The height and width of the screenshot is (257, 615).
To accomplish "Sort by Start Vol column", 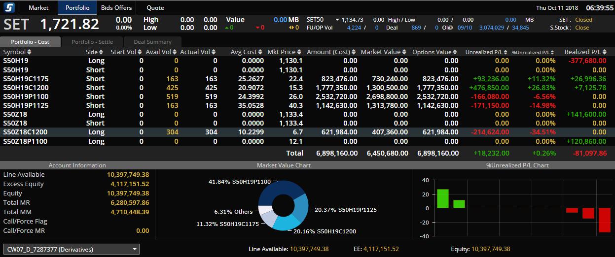I will click(x=127, y=52).
